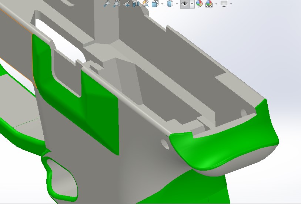Image resolution: width=301 pixels, height=204 pixels.
Task: Click the circular pin hole beside the front green face
Action: click(x=164, y=143)
